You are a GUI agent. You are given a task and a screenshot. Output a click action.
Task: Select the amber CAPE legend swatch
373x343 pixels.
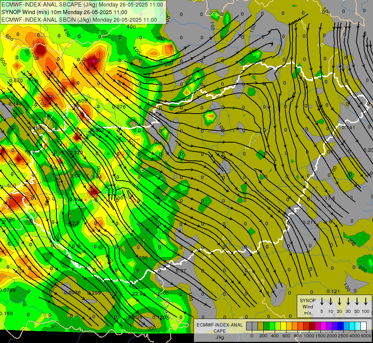pyautogui.click(x=289, y=326)
